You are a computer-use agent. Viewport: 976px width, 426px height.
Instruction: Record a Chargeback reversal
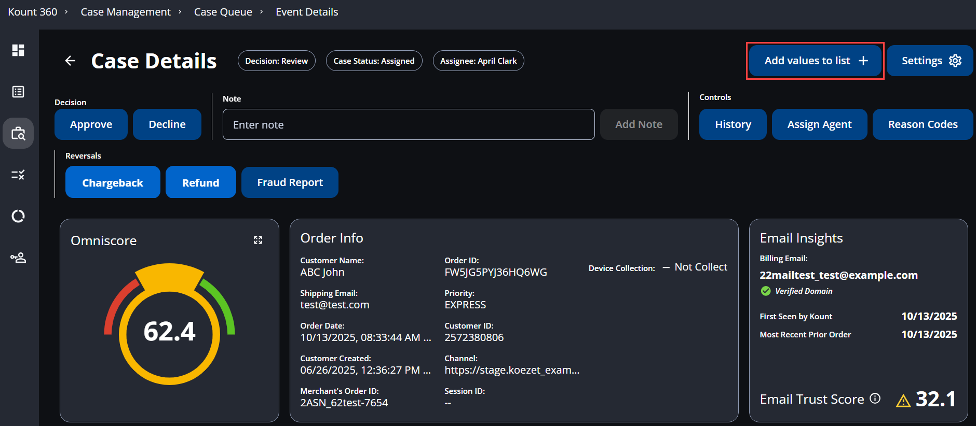[x=113, y=182]
